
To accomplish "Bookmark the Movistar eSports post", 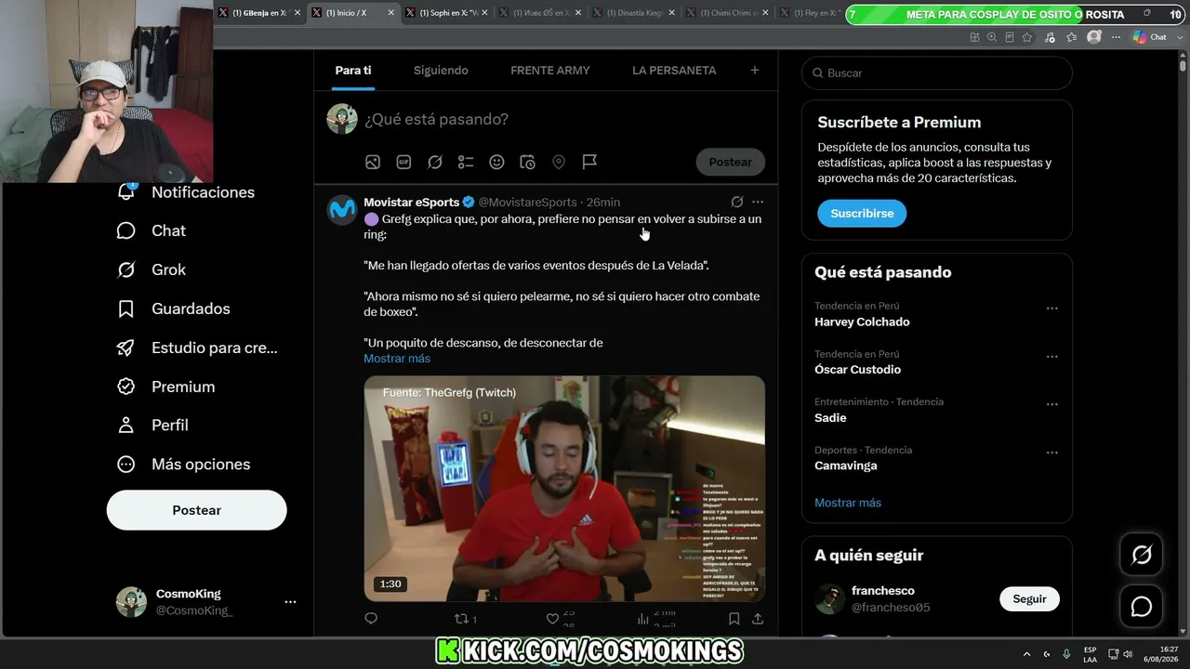I will coord(734,619).
